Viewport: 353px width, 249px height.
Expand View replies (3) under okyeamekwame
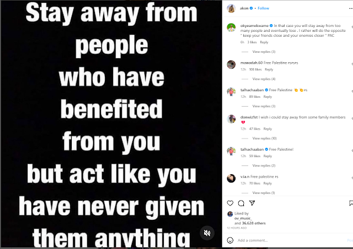tap(264, 52)
